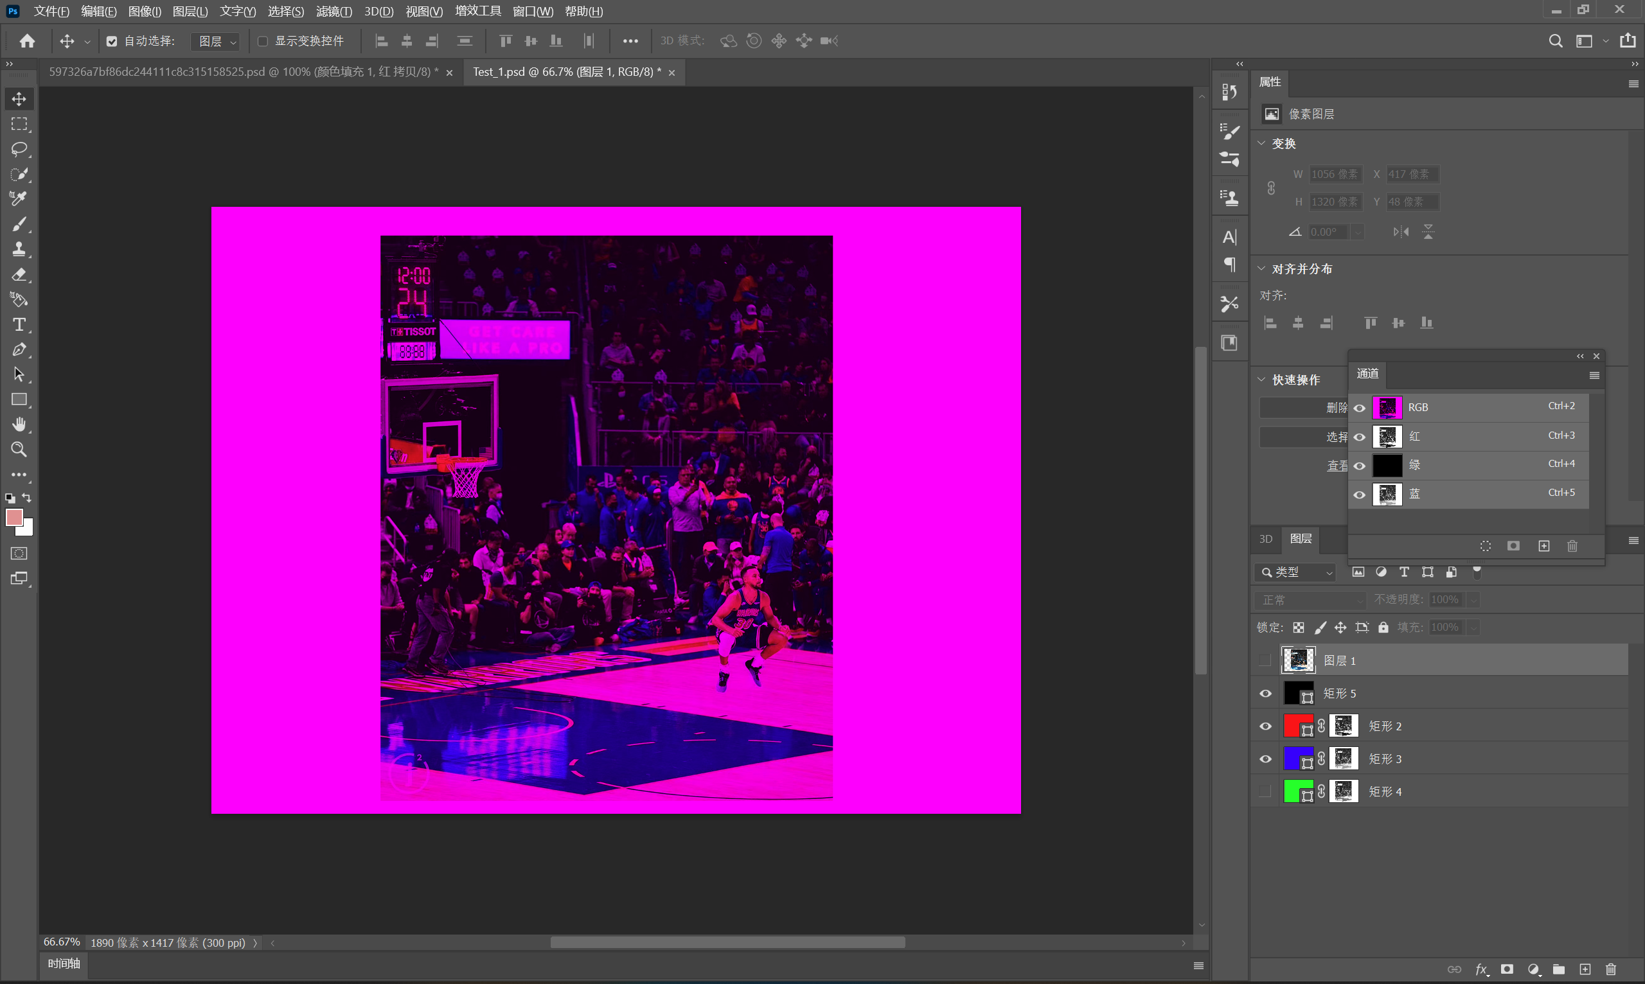Open the 滤镜 menu
1645x984 pixels.
pos(333,12)
